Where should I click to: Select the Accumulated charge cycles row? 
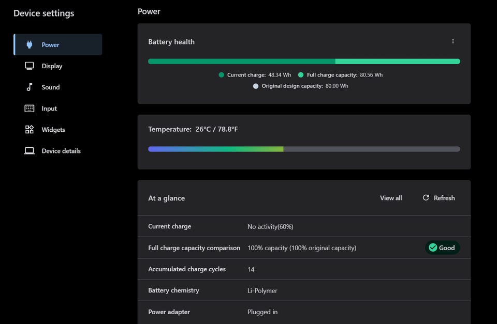click(304, 269)
